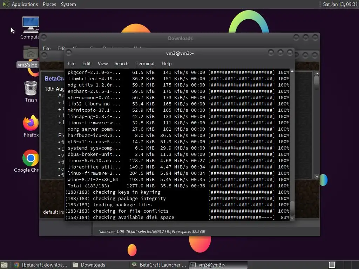359x269 pixels.
Task: Open the Computer desktop icon
Action: [x=31, y=28]
